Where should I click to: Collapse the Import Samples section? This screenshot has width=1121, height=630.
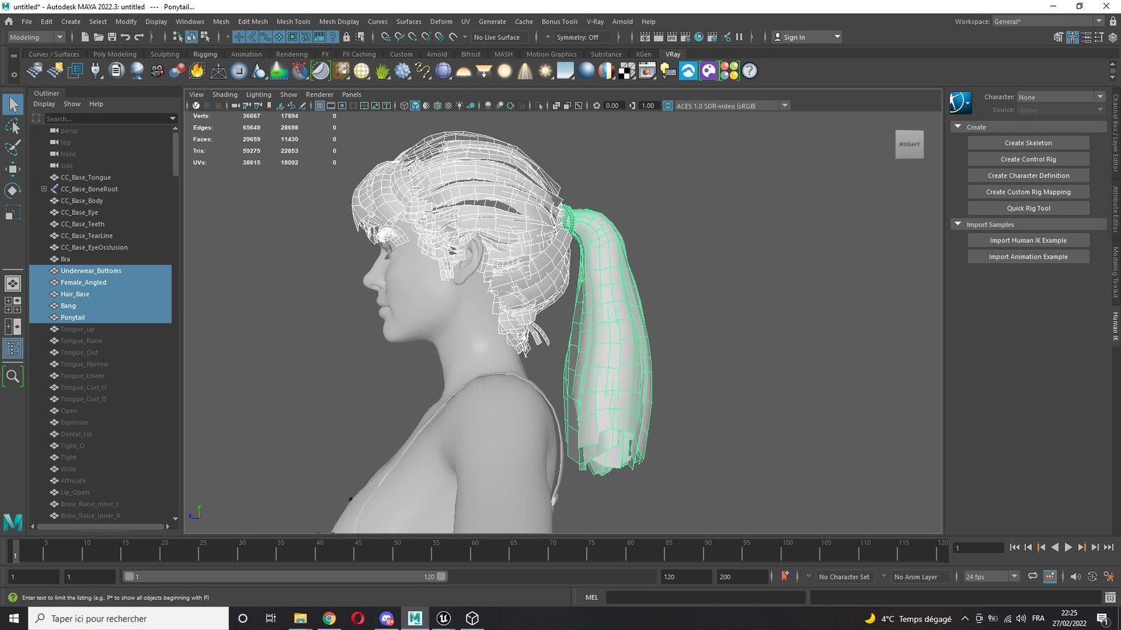point(958,224)
